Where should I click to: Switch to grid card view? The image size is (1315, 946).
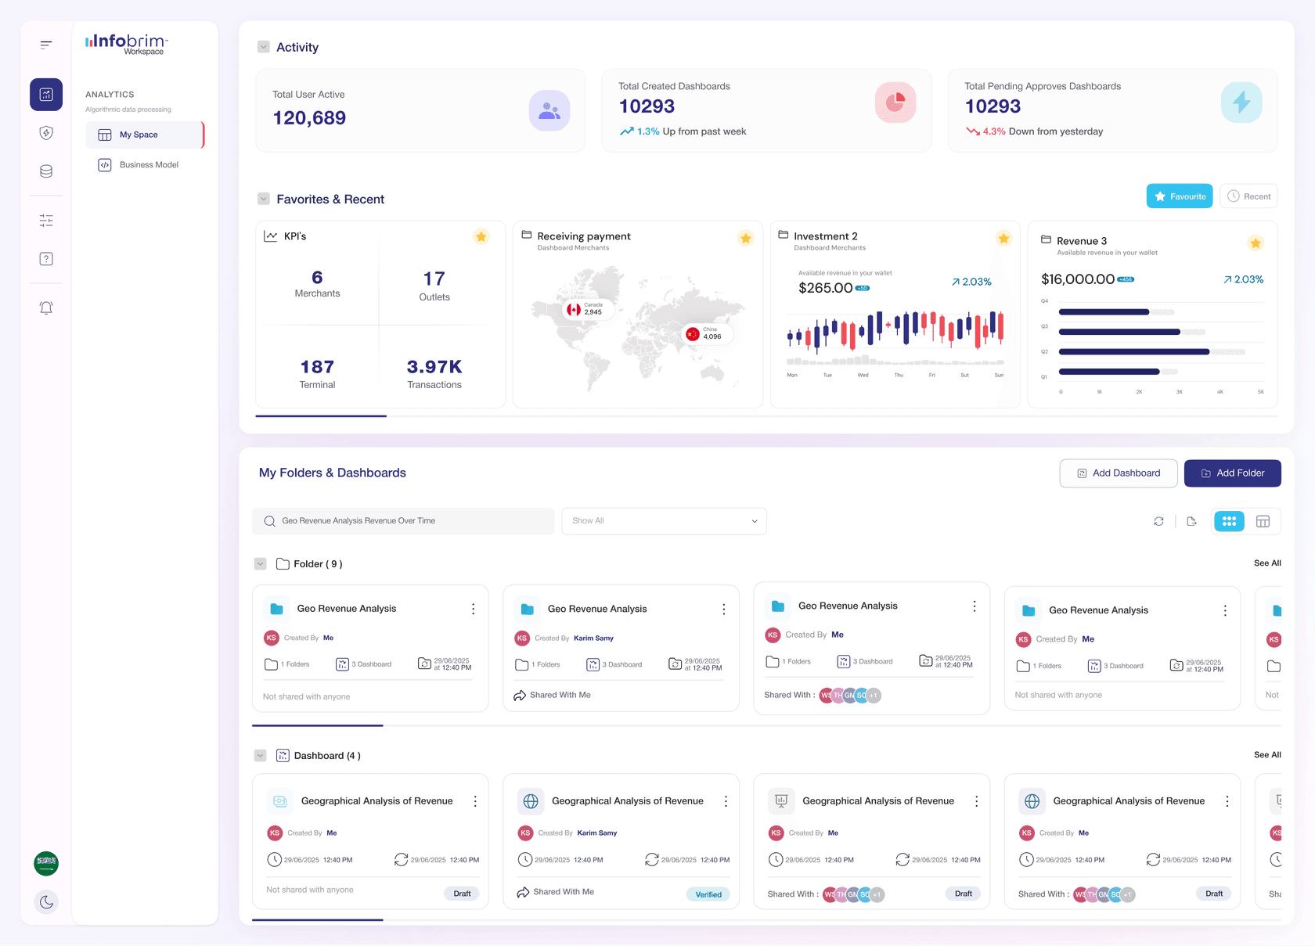point(1229,521)
